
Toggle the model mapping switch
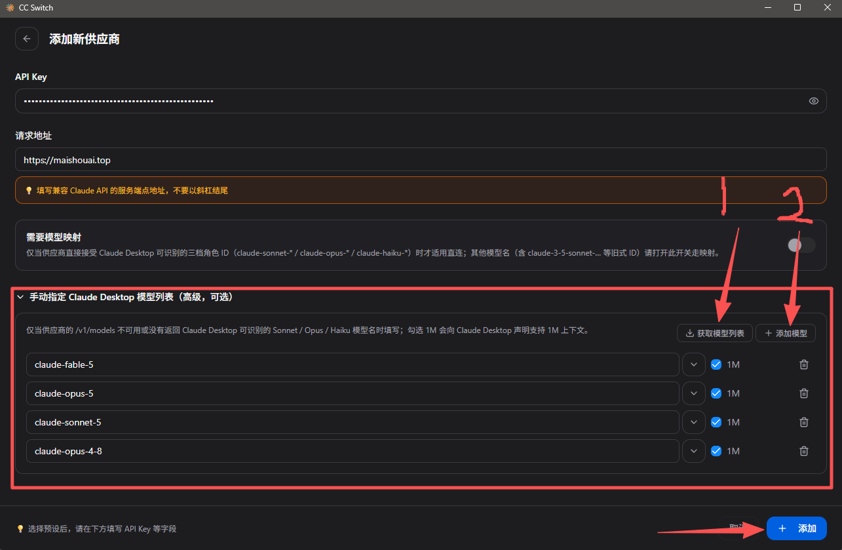pos(801,245)
